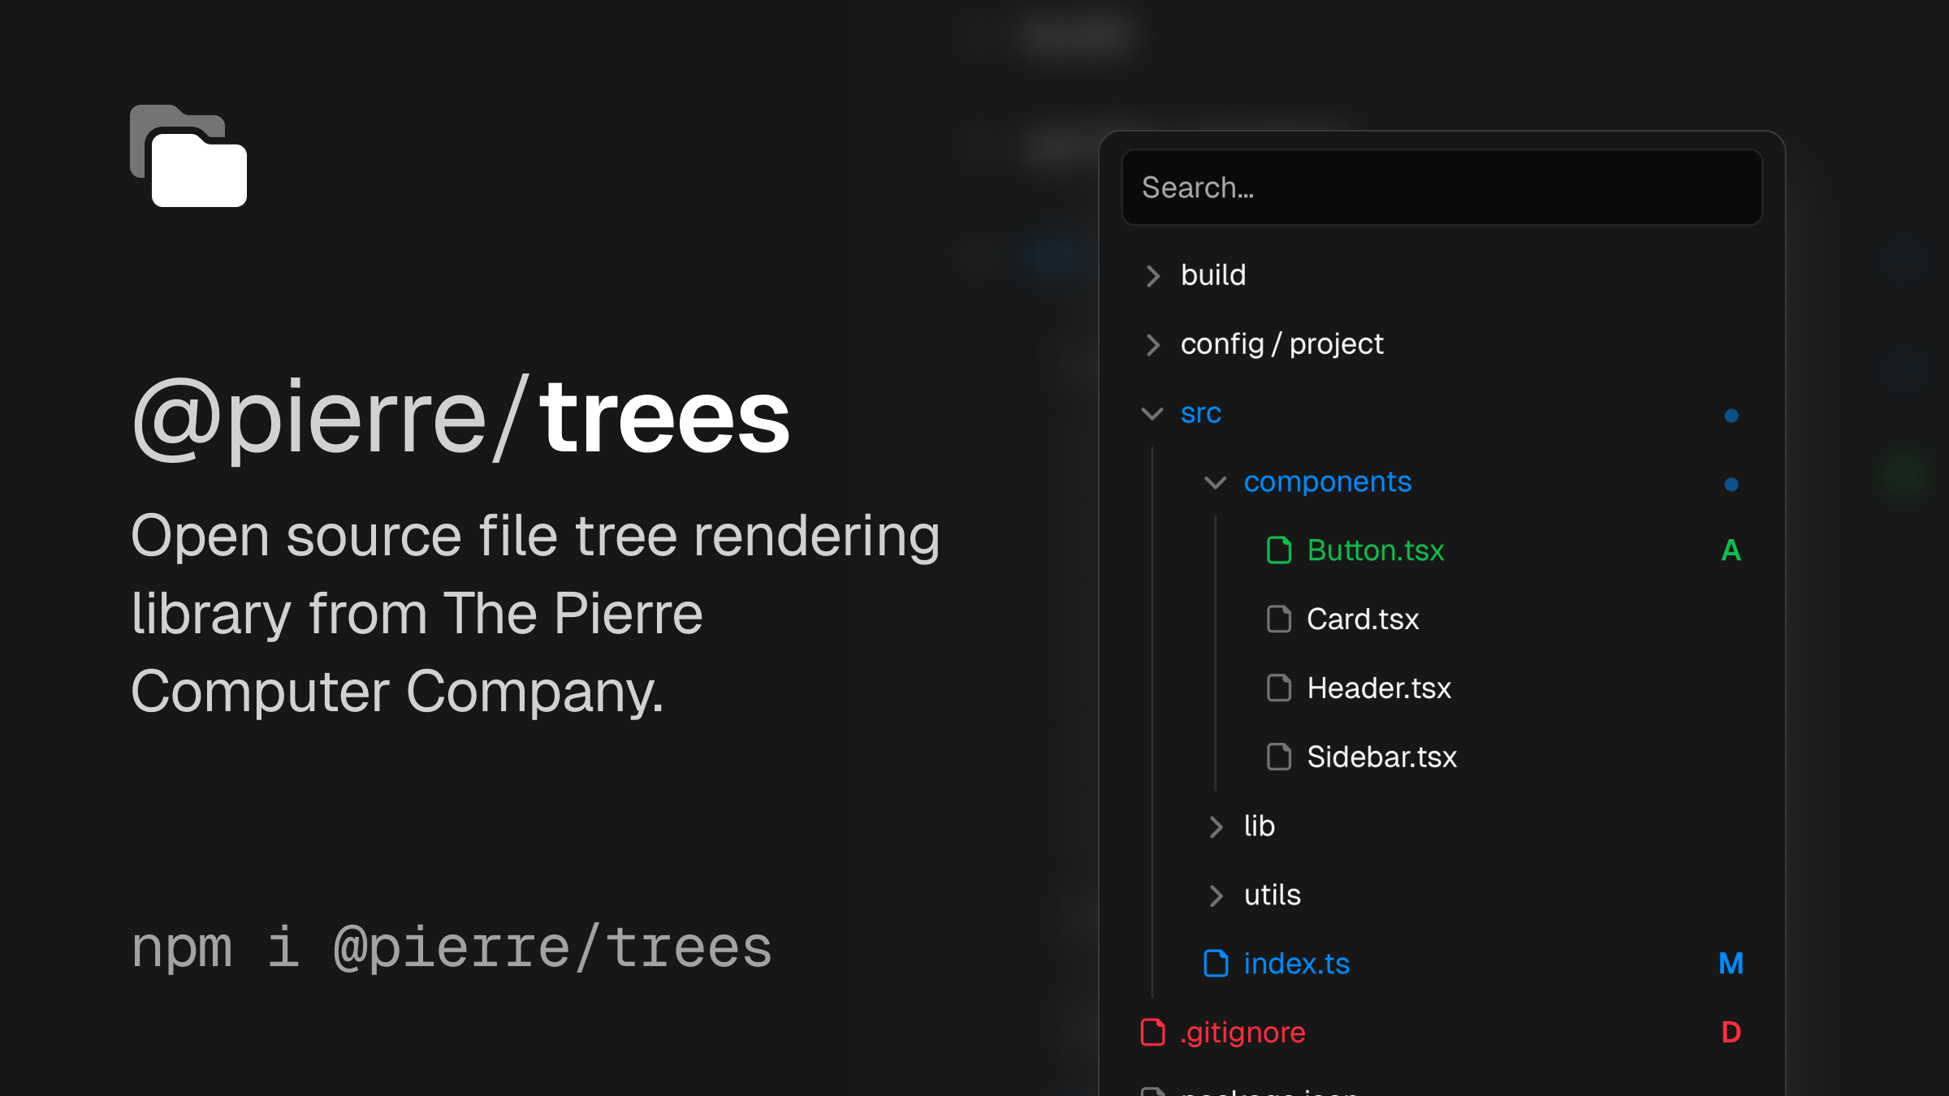Collapse the src folder
The width and height of the screenshot is (1949, 1096).
[x=1152, y=413]
